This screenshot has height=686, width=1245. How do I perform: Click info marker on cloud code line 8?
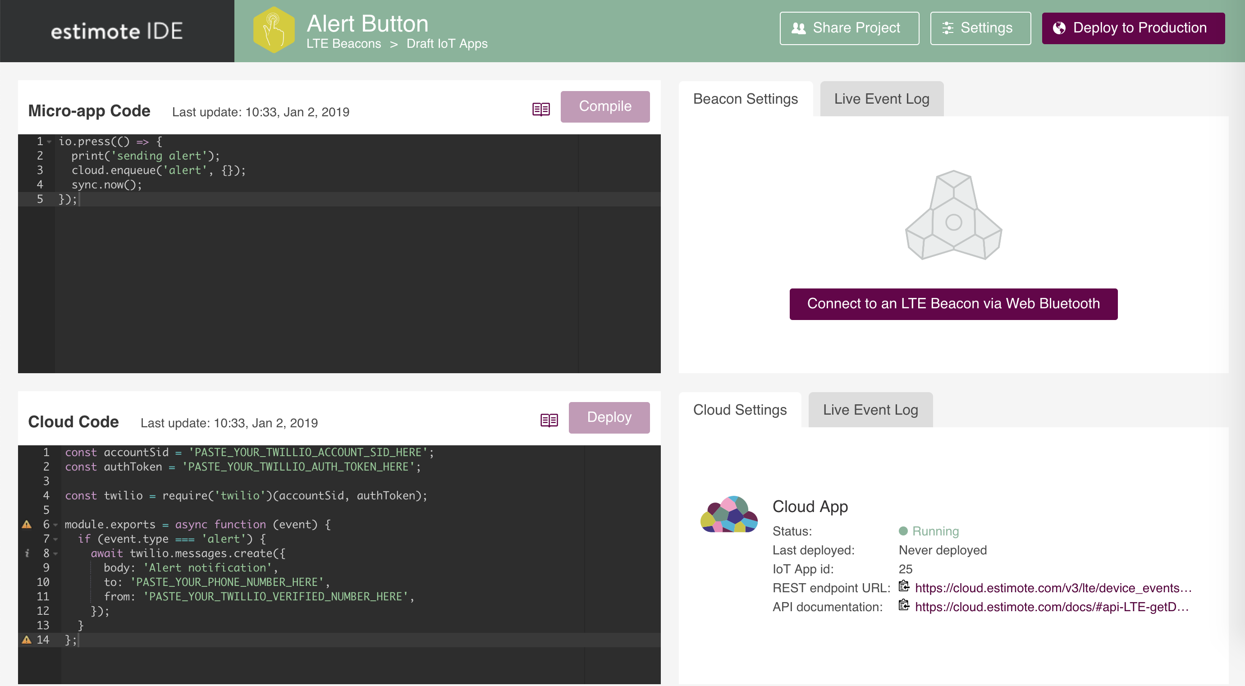(x=27, y=553)
